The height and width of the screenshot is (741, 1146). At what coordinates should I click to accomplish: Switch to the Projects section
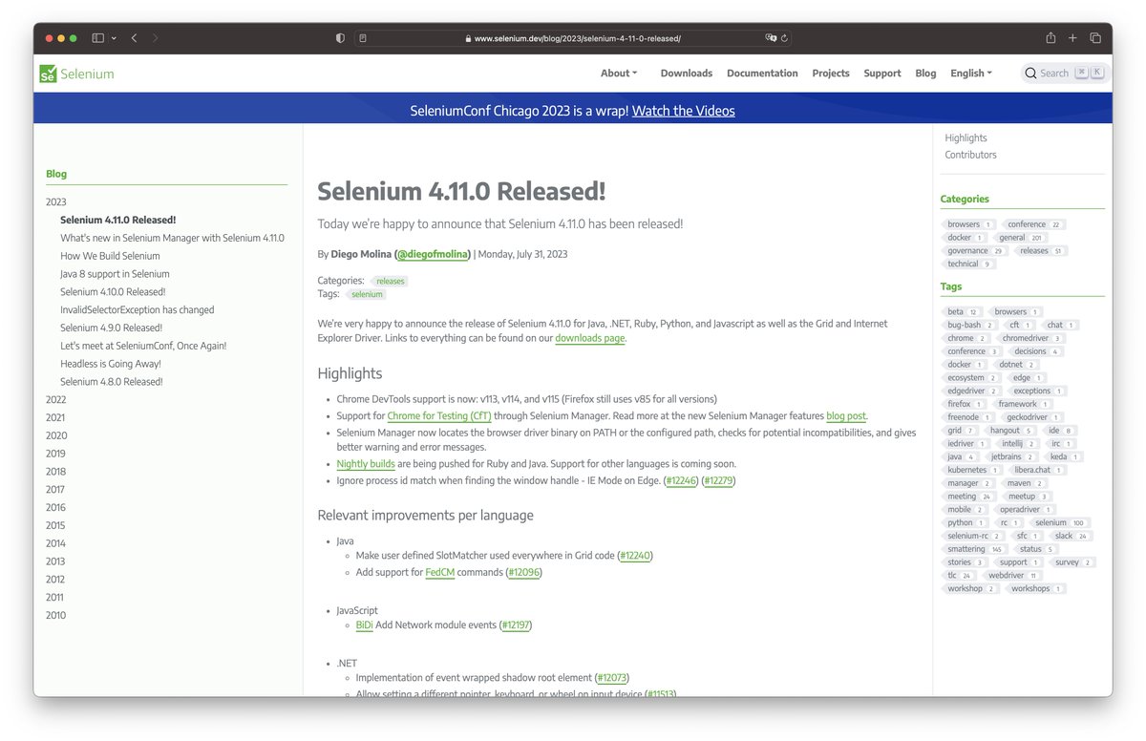(831, 73)
